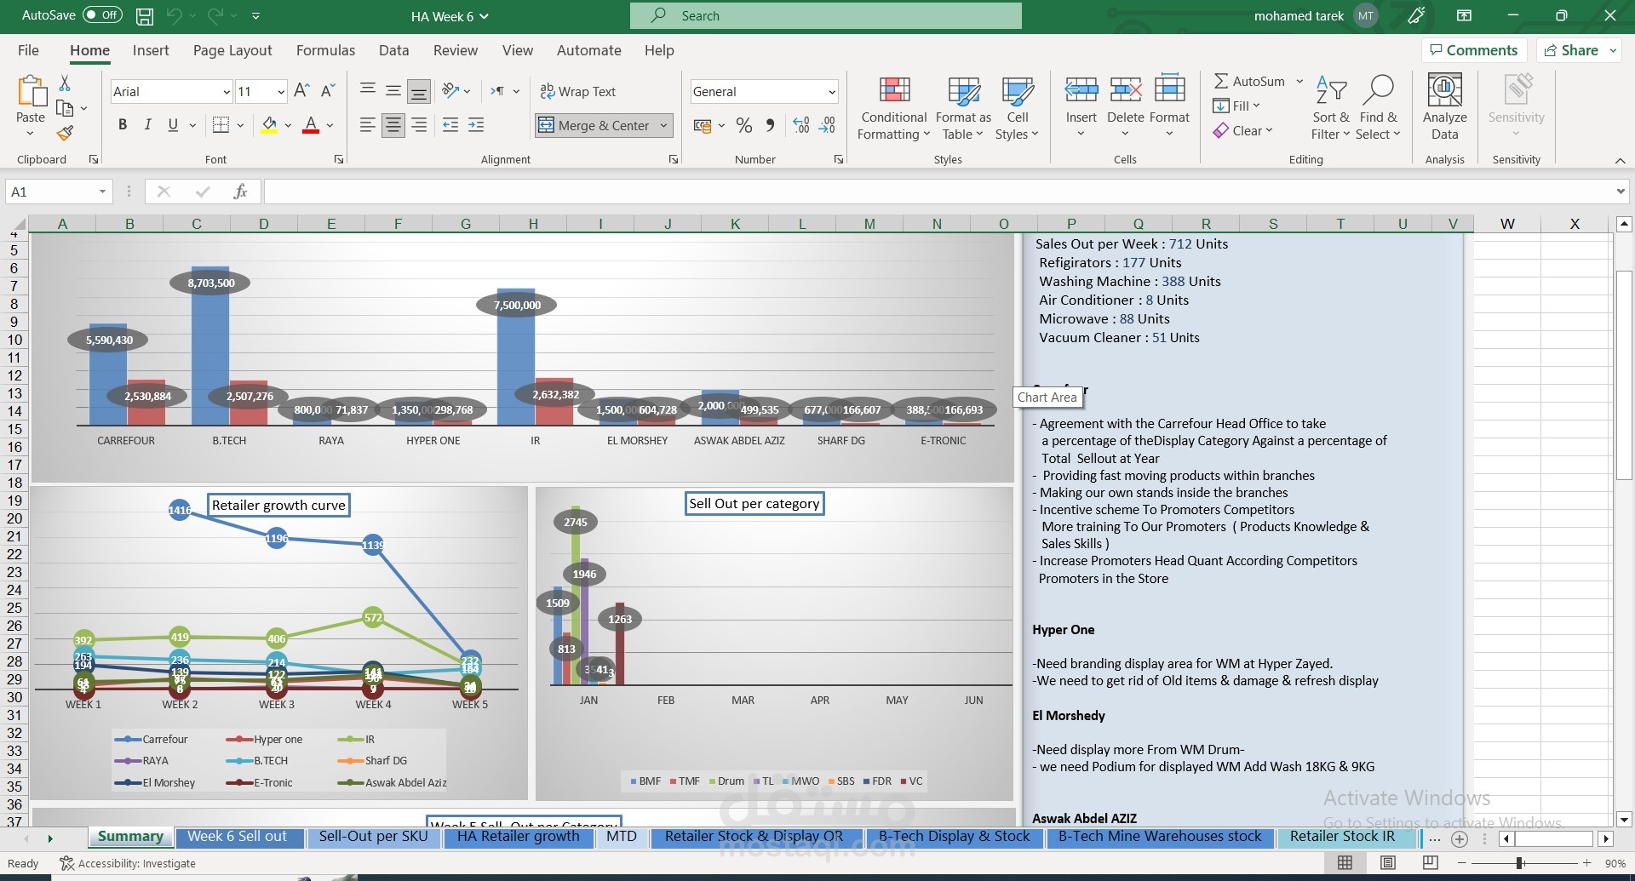Expand the formula bar
This screenshot has height=881, width=1635.
pyautogui.click(x=1621, y=192)
